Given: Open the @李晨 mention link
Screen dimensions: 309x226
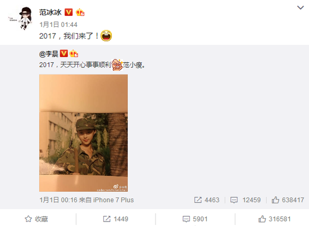Looking at the screenshot, I should click(49, 54).
